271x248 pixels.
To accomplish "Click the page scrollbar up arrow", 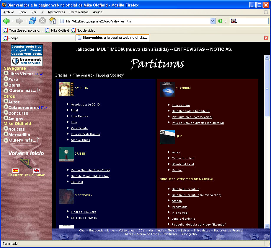I will coord(267,57).
